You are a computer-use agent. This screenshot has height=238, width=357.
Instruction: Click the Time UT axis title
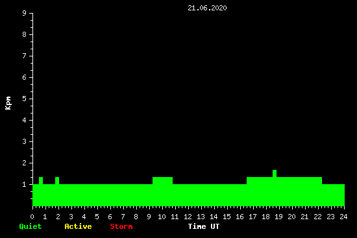pos(204,226)
